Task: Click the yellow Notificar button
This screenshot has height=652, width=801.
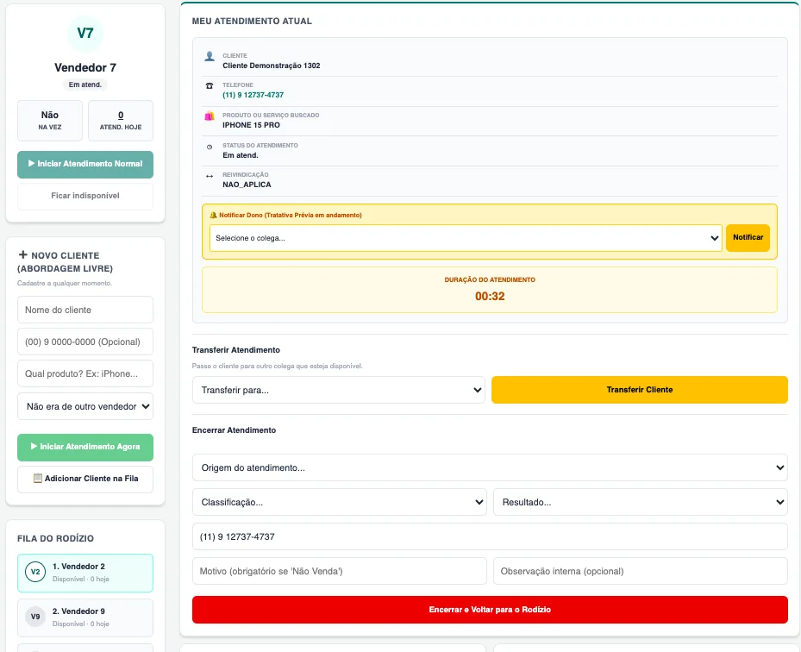Action: click(748, 238)
